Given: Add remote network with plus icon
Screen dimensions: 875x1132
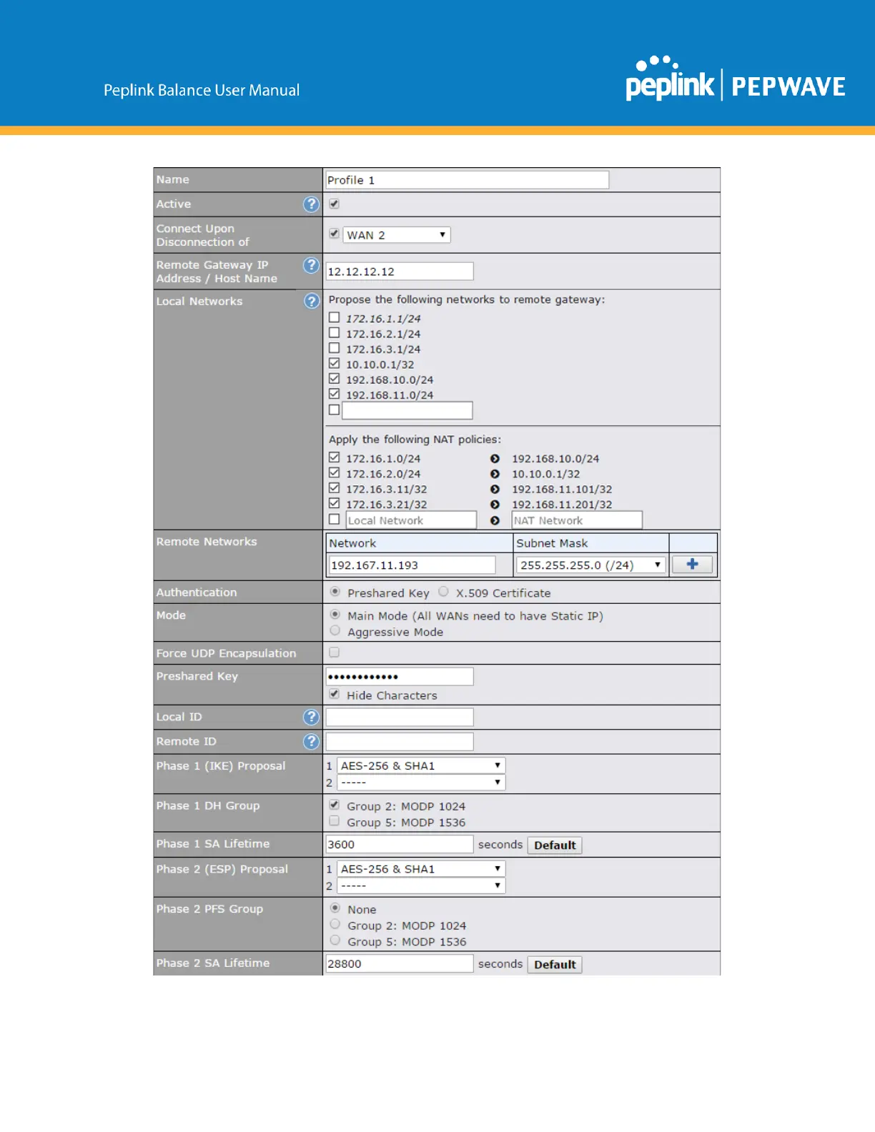Looking at the screenshot, I should coord(692,565).
